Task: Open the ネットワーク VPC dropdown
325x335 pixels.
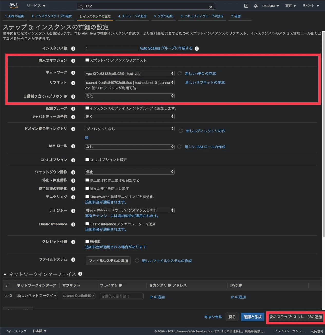Action: point(130,74)
